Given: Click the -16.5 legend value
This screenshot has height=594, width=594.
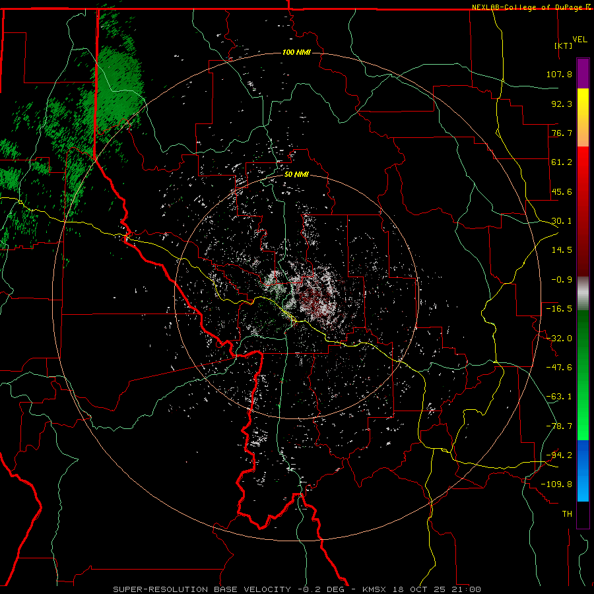Looking at the screenshot, I should coord(559,309).
